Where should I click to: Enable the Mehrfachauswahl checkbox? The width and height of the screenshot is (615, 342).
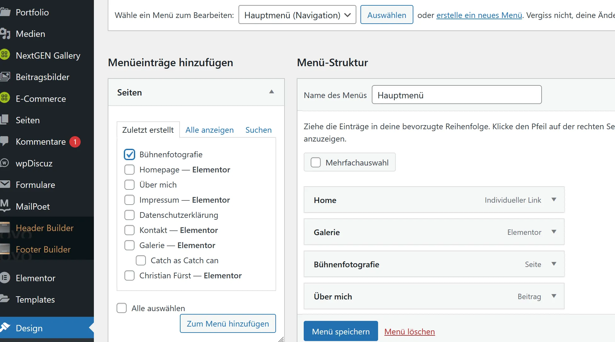pyautogui.click(x=316, y=162)
